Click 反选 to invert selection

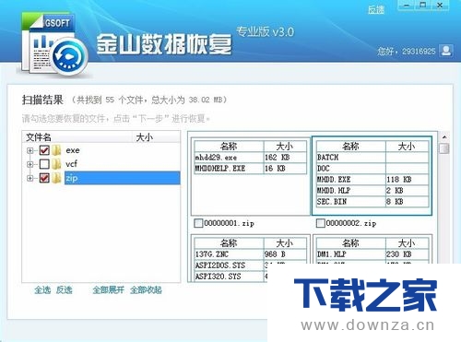(x=65, y=289)
